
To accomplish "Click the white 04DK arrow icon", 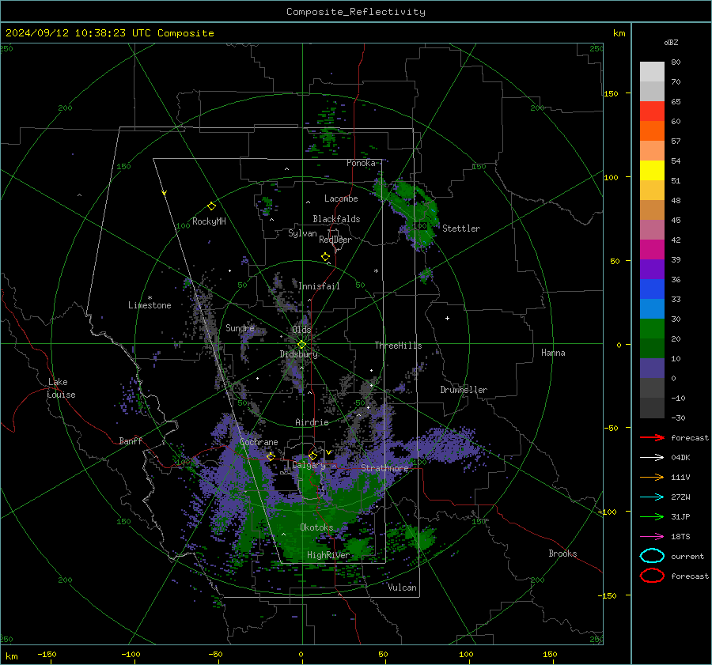I will (652, 458).
